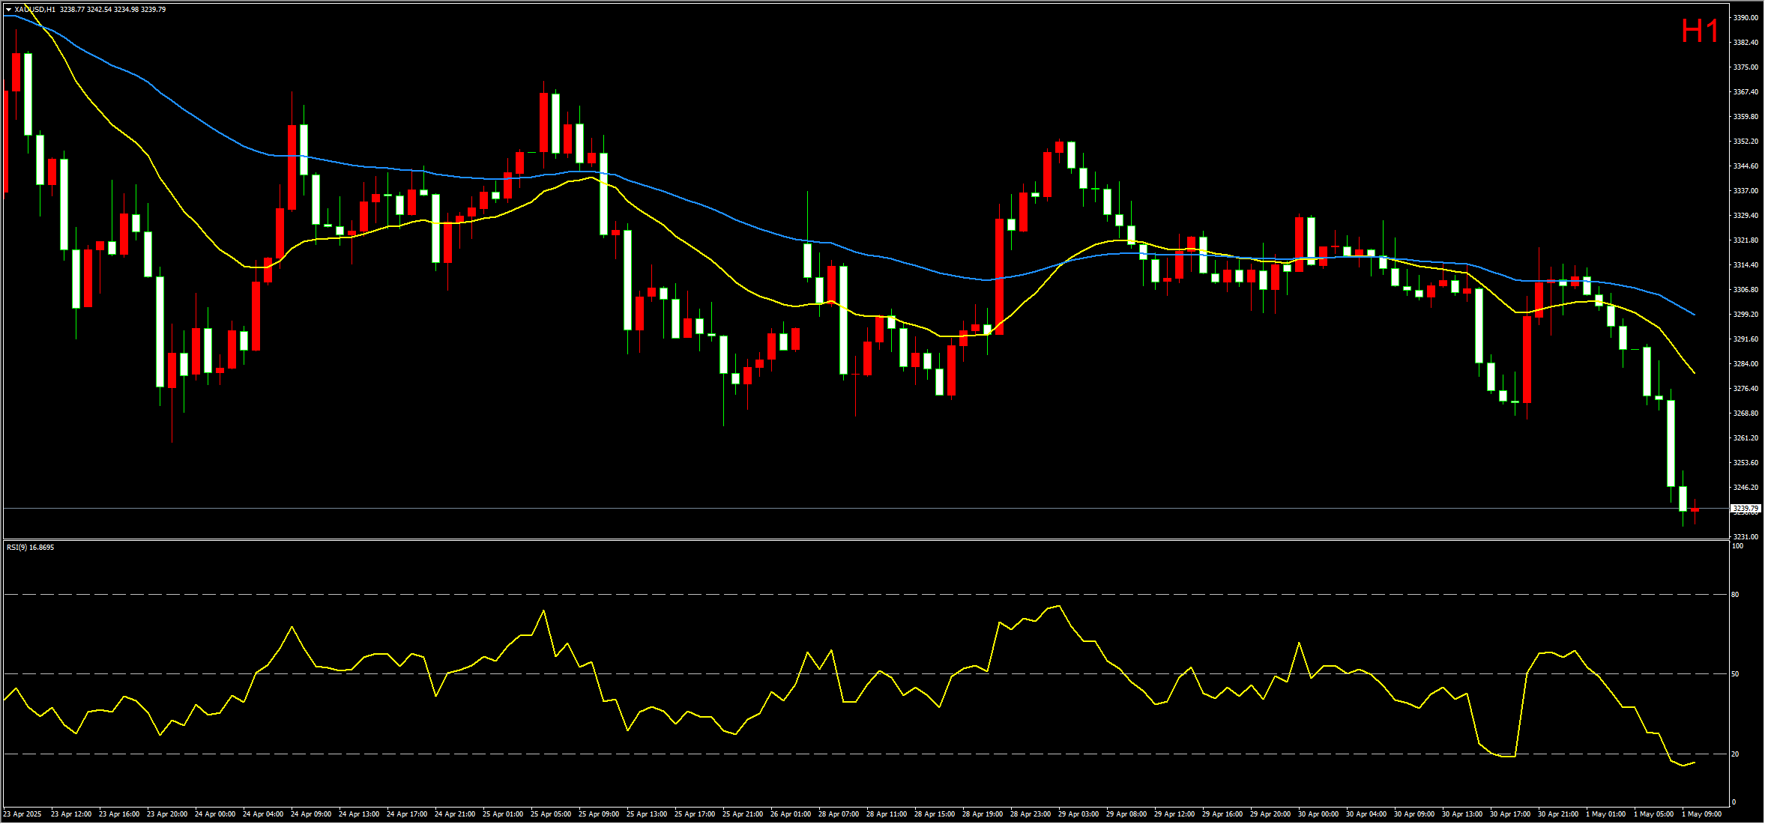The height and width of the screenshot is (824, 1765).
Task: Click the 3367.40 price scale label
Action: pos(1746,91)
